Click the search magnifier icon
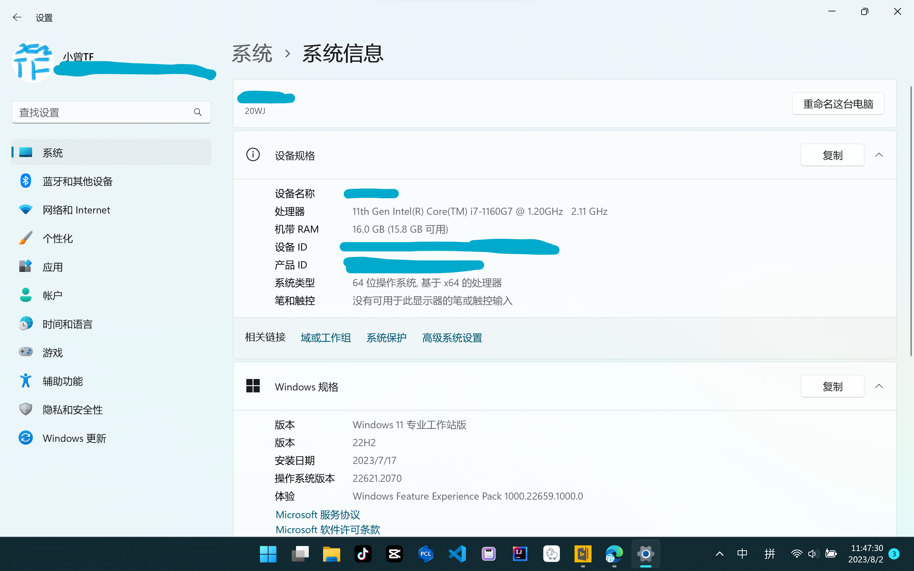The height and width of the screenshot is (571, 914). click(x=197, y=112)
